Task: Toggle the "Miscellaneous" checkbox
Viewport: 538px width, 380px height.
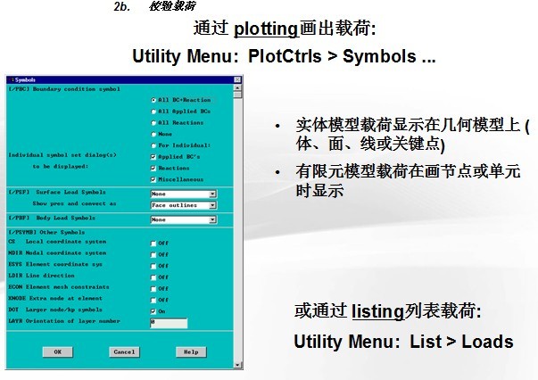Action: tap(154, 178)
